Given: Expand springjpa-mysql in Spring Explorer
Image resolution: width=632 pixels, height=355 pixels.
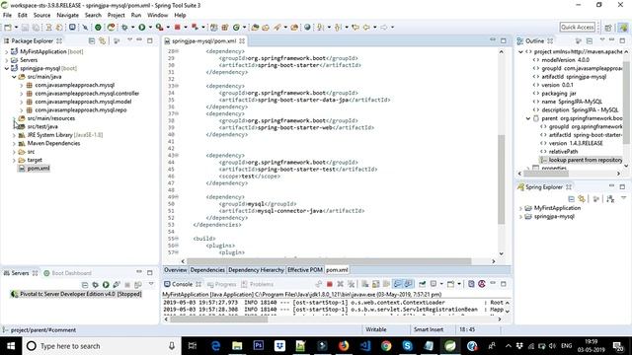Looking at the screenshot, I should 520,217.
